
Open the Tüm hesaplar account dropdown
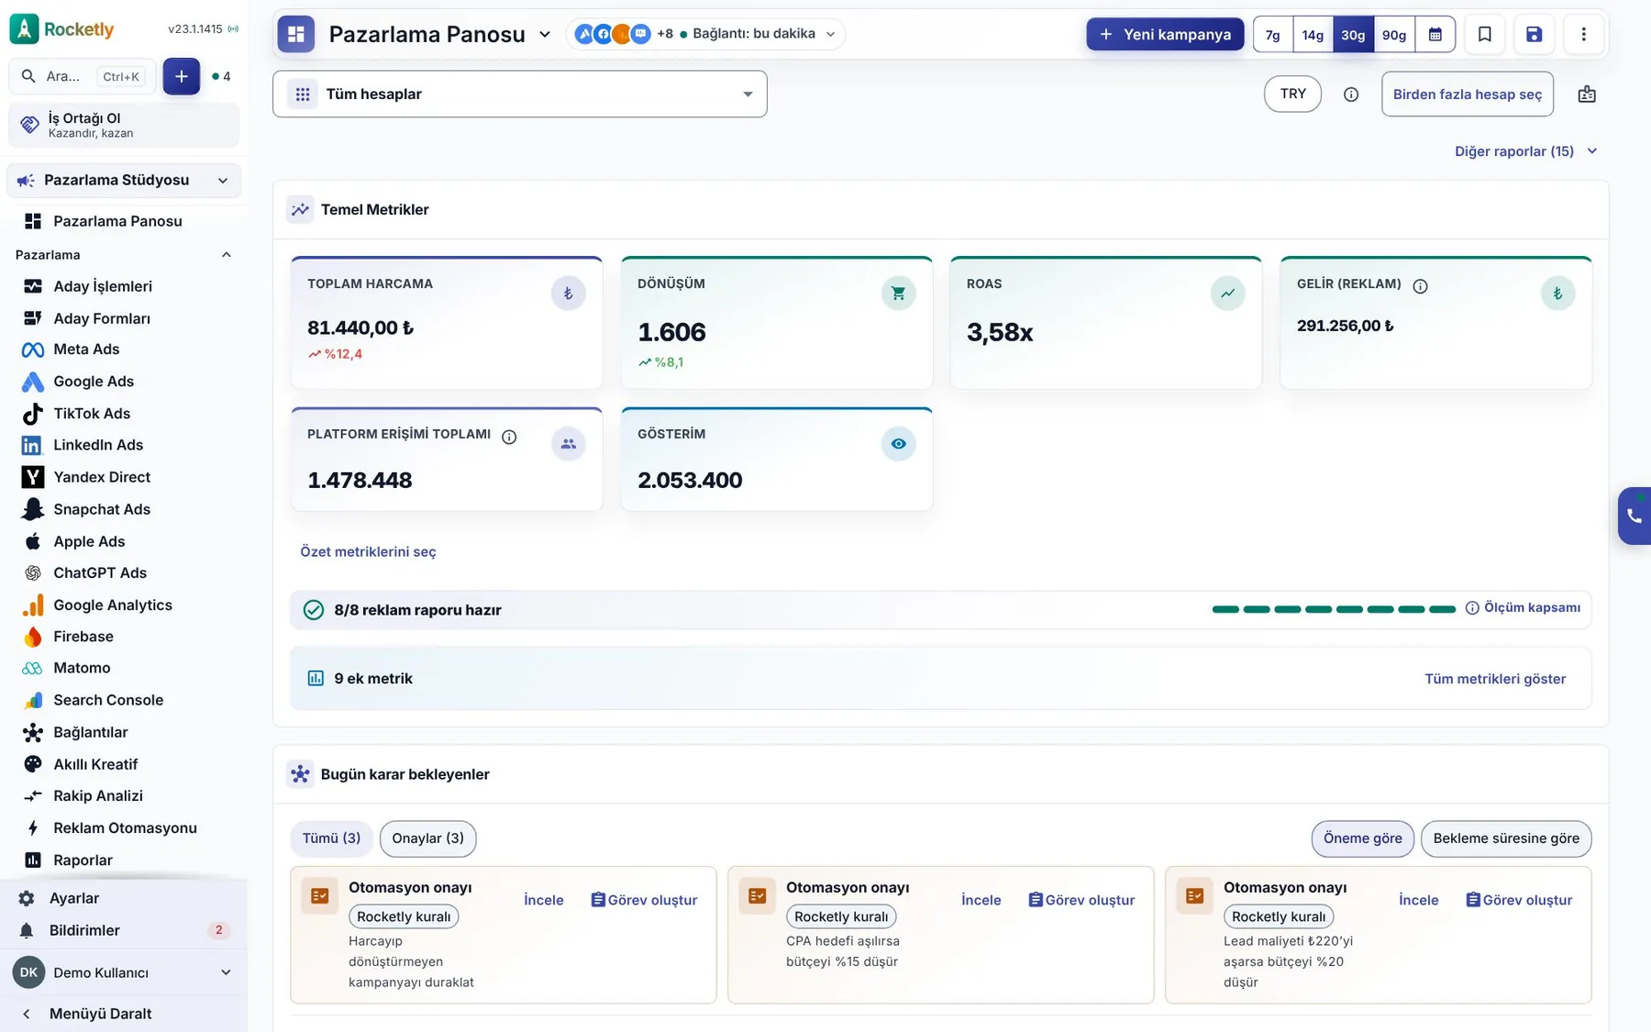tap(519, 94)
